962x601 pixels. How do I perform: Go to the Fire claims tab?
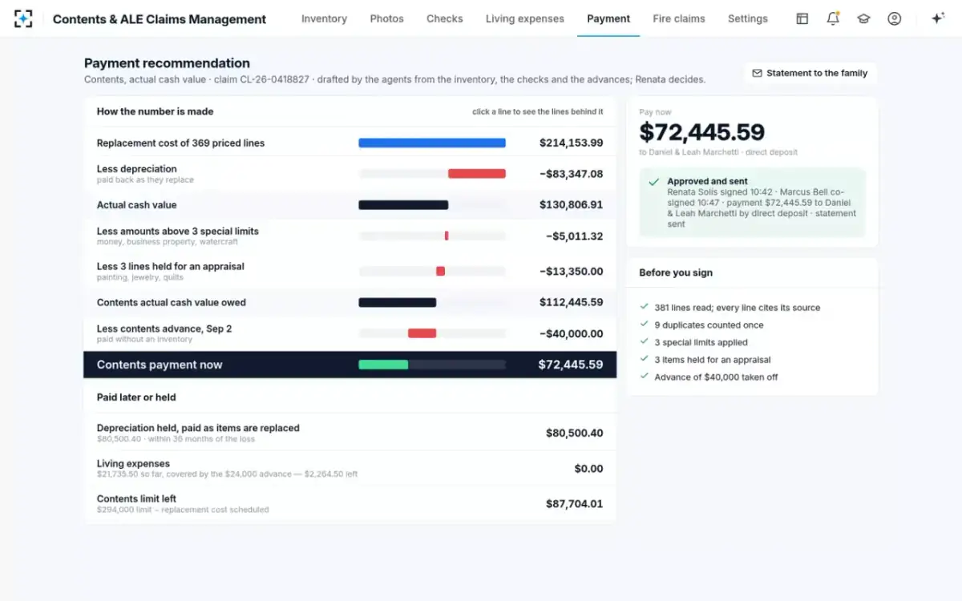pyautogui.click(x=679, y=18)
